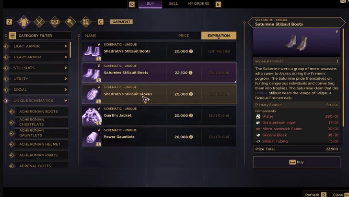
Task: Select the Garment armor category icon
Action: (x=23, y=22)
